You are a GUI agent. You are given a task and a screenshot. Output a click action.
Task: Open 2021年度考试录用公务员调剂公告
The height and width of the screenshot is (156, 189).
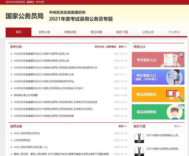pyautogui.click(x=44, y=74)
